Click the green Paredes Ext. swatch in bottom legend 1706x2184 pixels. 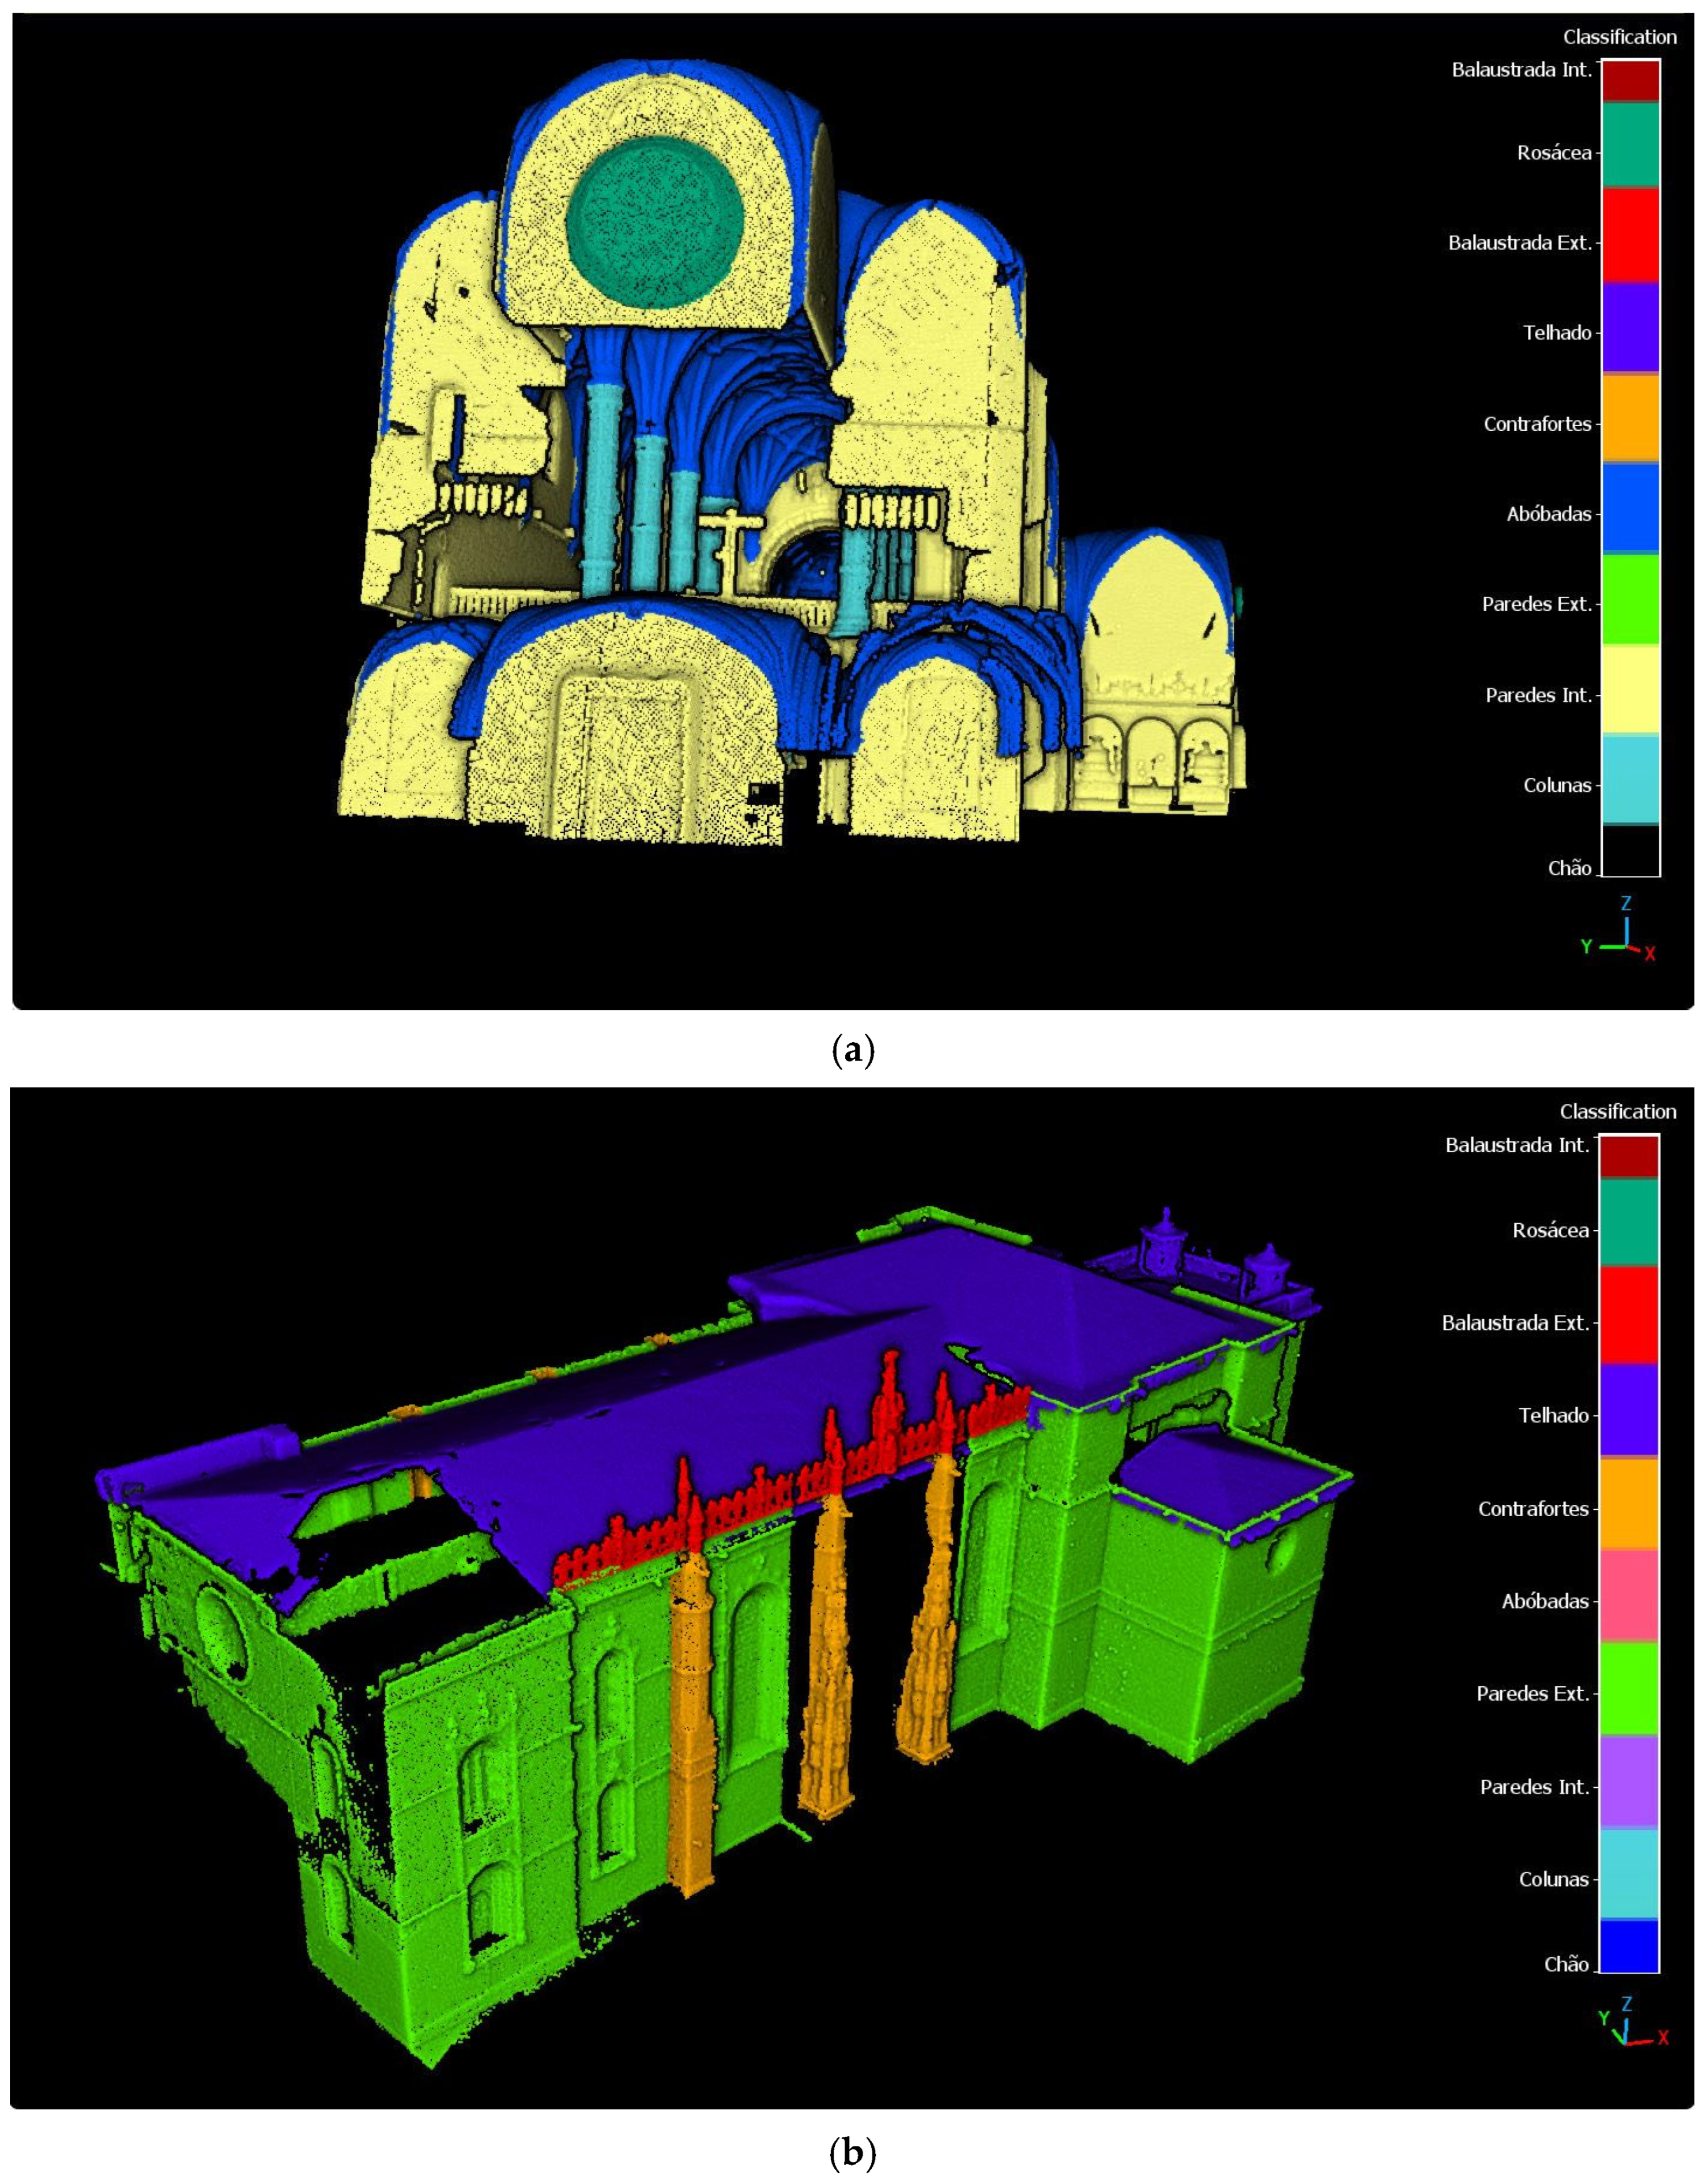[1628, 1689]
